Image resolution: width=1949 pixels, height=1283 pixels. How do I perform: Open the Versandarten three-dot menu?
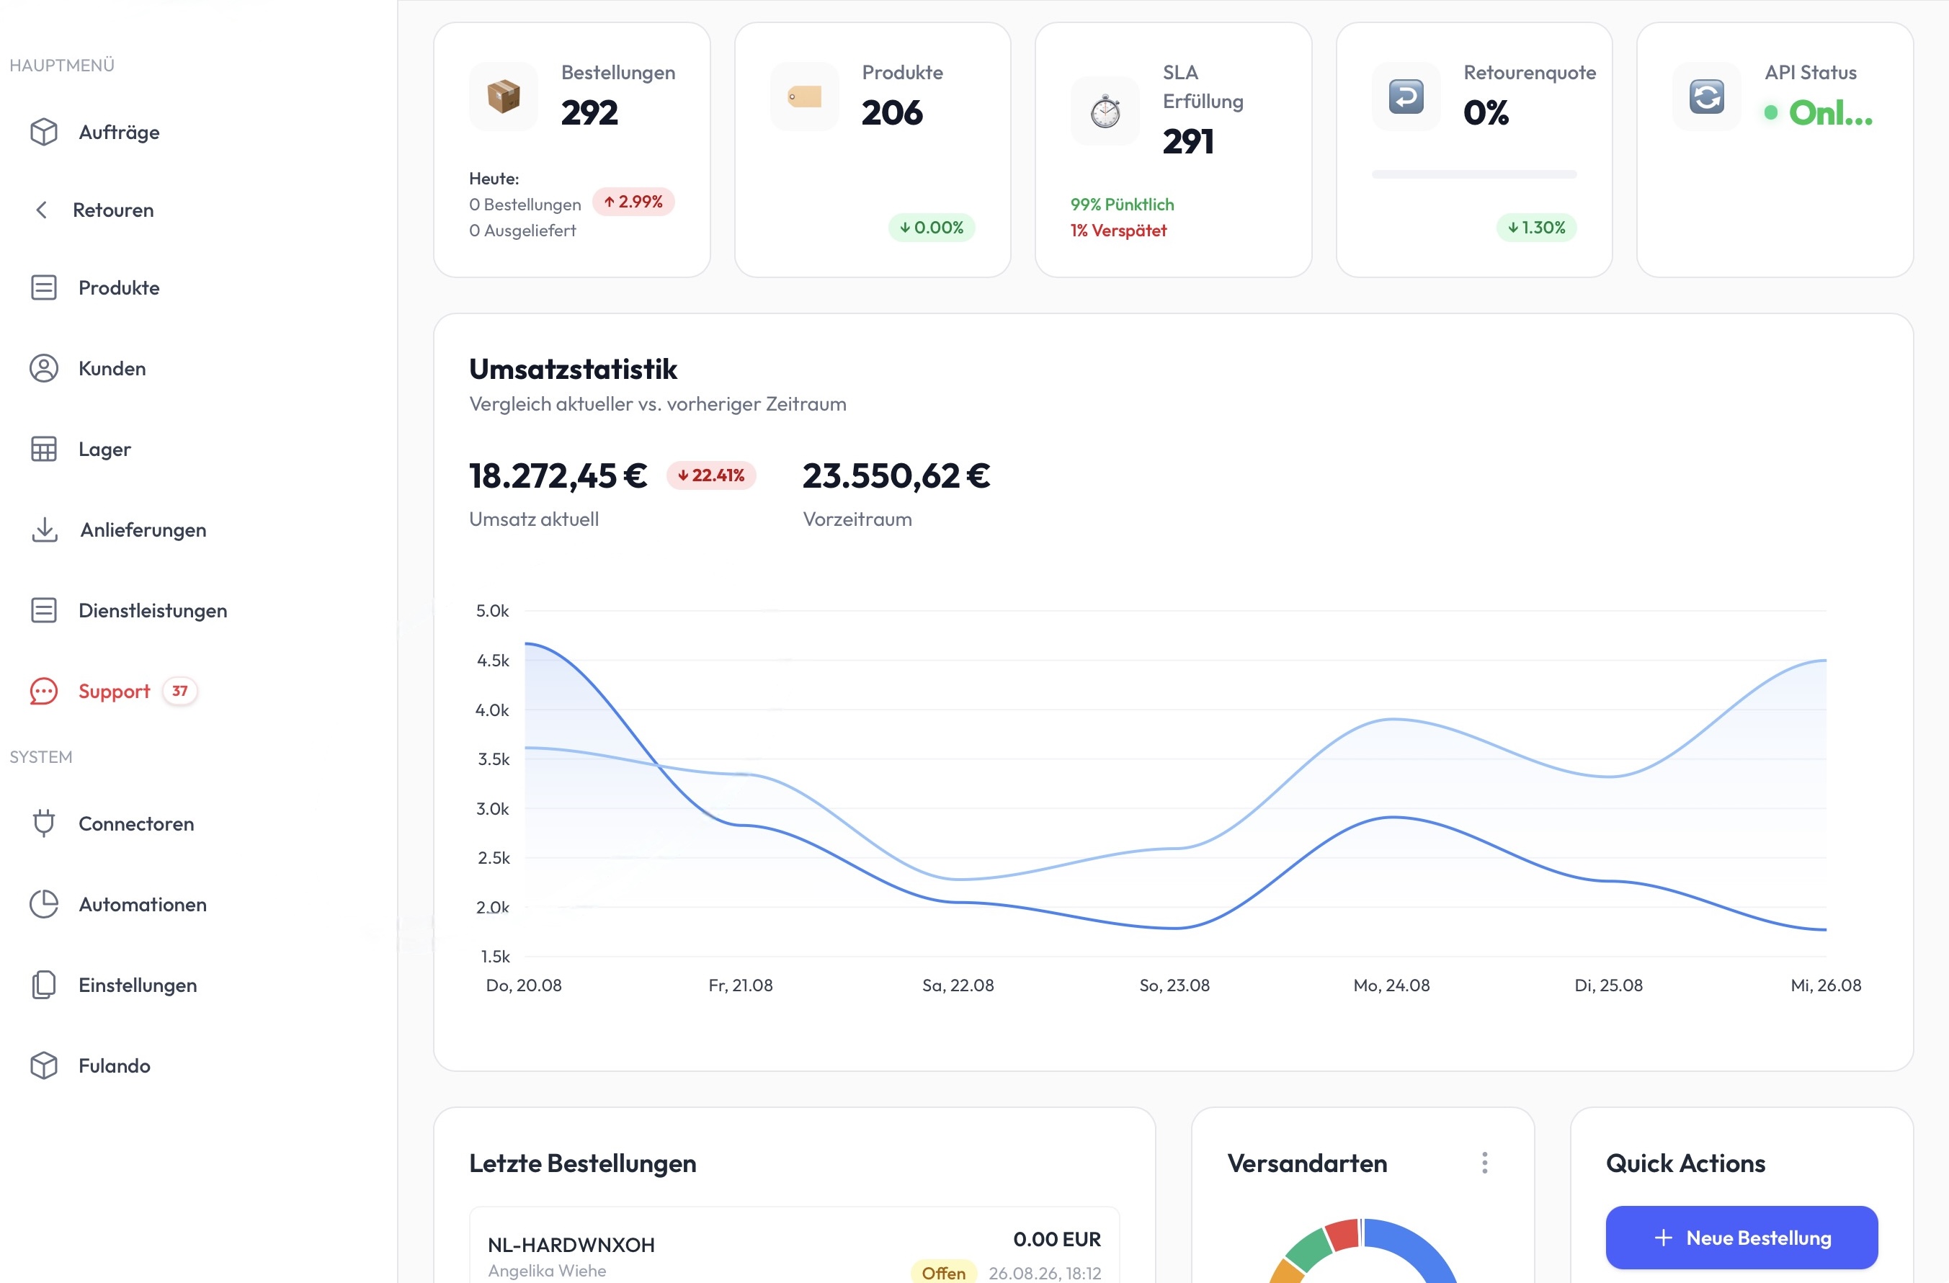coord(1484,1163)
